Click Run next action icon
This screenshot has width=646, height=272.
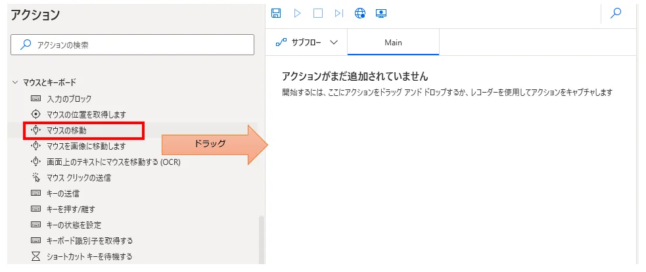coord(338,13)
